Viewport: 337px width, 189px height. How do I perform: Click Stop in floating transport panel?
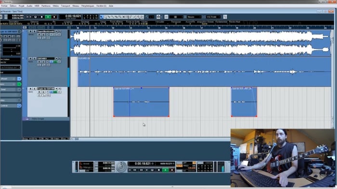pos(159,170)
